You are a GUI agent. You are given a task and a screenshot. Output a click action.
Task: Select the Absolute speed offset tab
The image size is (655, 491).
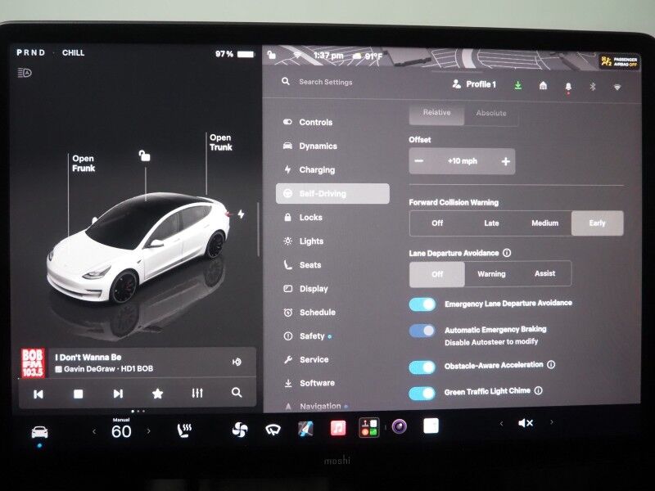point(491,113)
